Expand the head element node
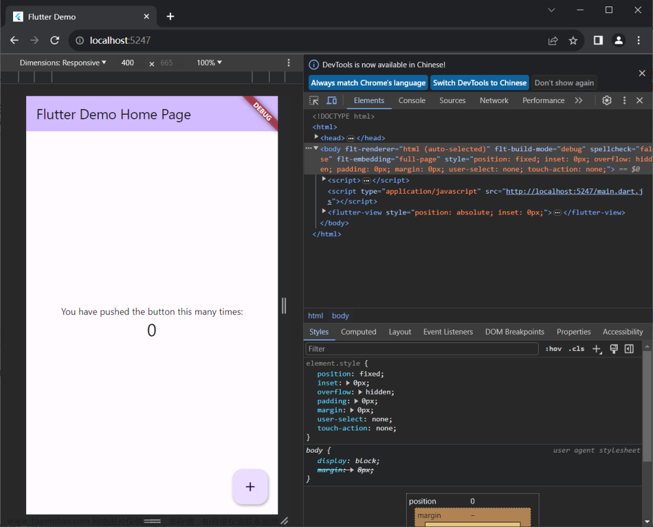Image resolution: width=653 pixels, height=527 pixels. pos(316,137)
